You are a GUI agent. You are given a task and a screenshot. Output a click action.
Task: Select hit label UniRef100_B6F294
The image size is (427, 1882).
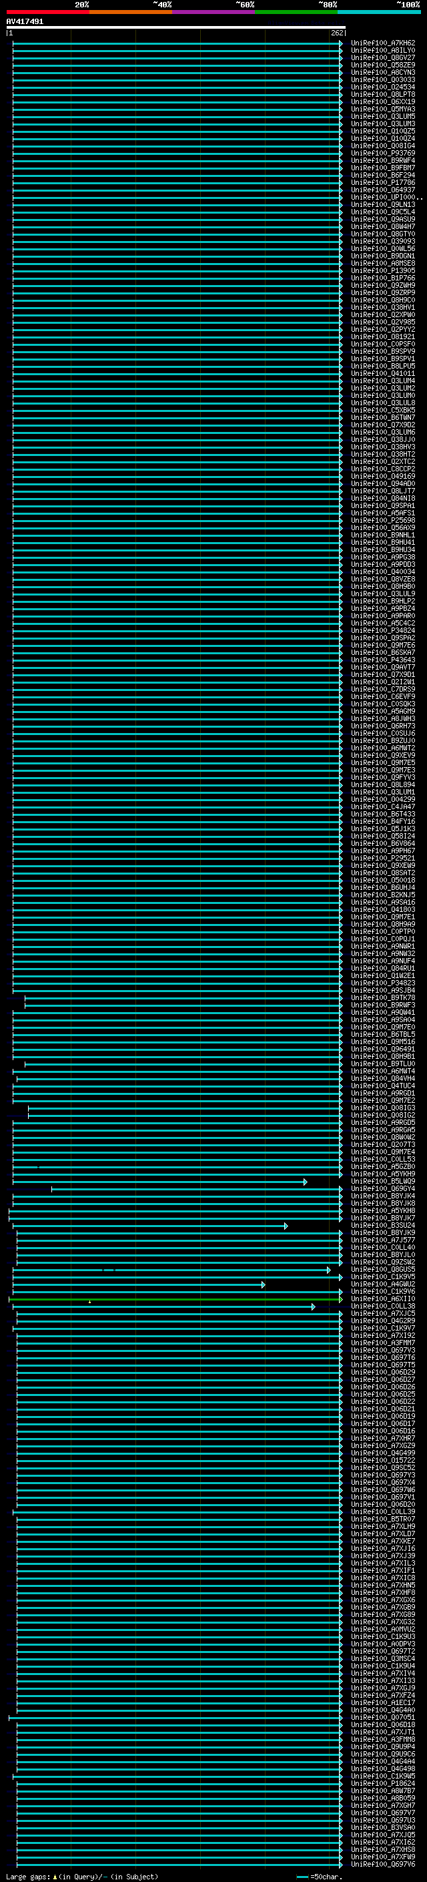383,176
